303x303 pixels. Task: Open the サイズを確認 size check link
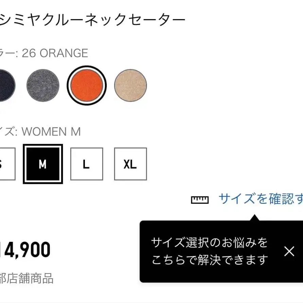pos(260,199)
